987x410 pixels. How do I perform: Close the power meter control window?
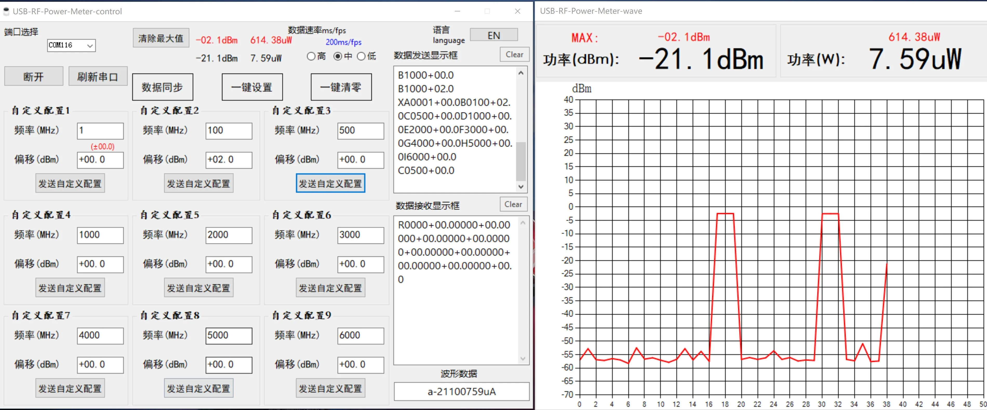517,11
